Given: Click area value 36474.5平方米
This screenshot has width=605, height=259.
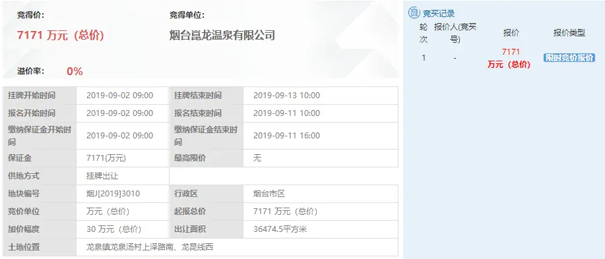Looking at the screenshot, I should pyautogui.click(x=280, y=229).
